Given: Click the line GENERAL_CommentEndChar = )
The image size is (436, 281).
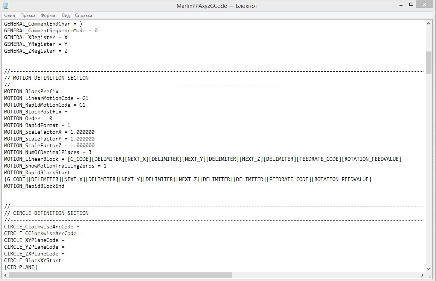Looking at the screenshot, I should [x=43, y=24].
